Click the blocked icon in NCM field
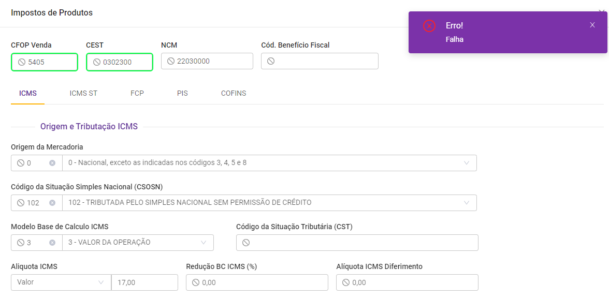 [171, 61]
